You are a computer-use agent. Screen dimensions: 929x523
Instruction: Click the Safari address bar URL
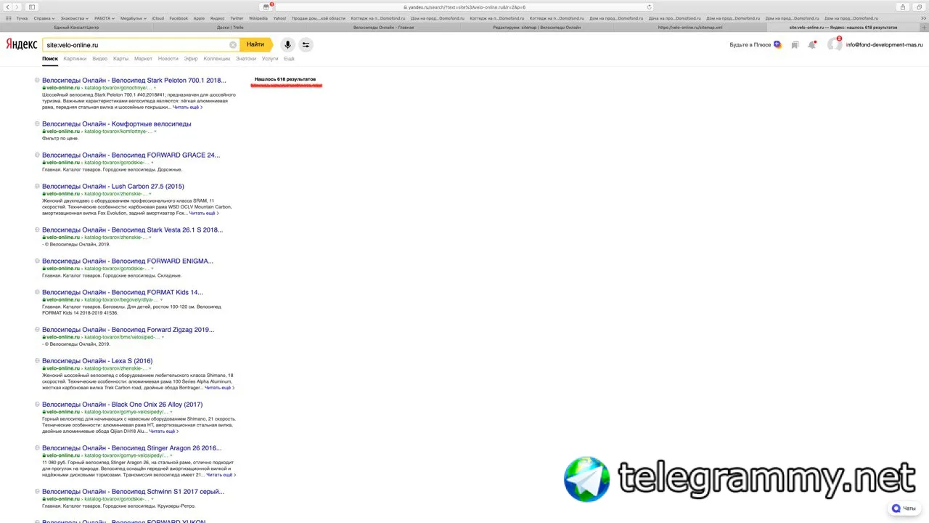click(464, 7)
